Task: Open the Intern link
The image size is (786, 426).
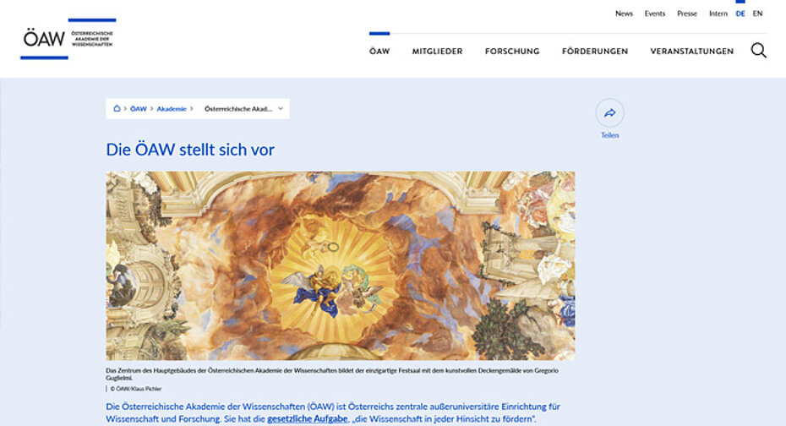Action: point(718,14)
